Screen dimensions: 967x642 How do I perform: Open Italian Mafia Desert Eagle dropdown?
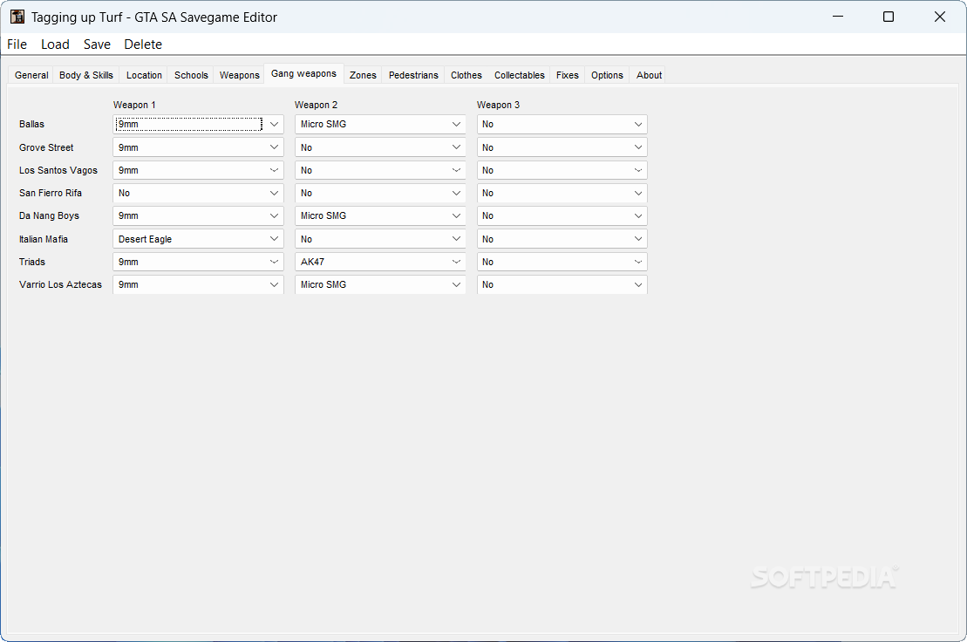(198, 239)
